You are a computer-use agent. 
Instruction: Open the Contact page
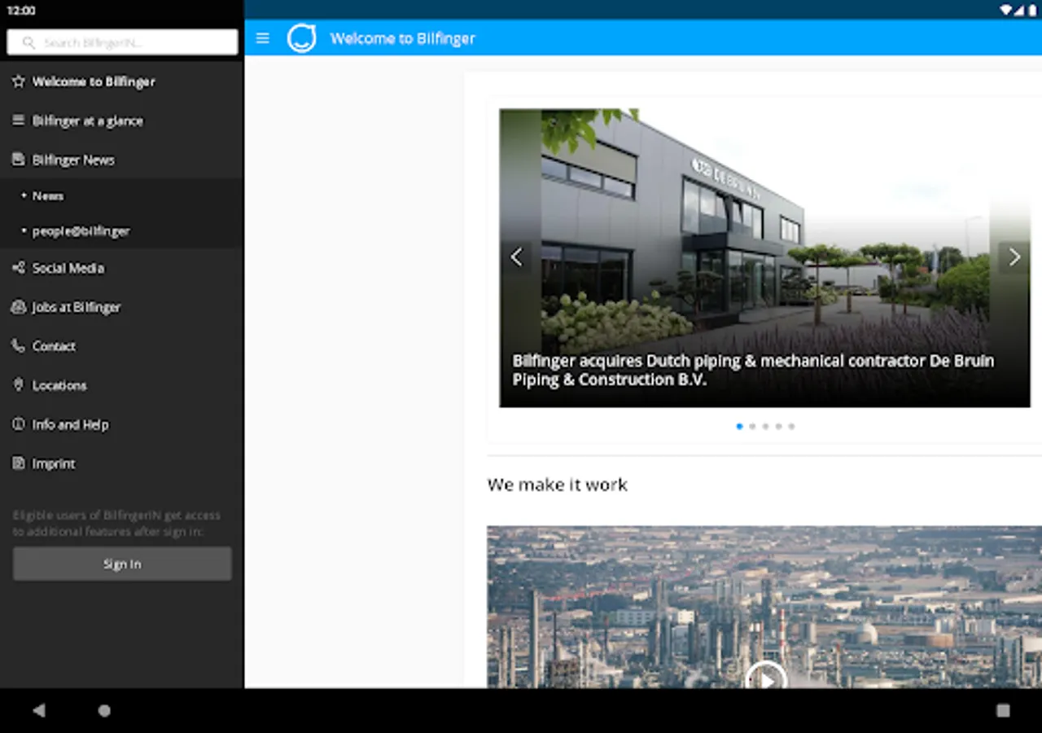(122, 346)
